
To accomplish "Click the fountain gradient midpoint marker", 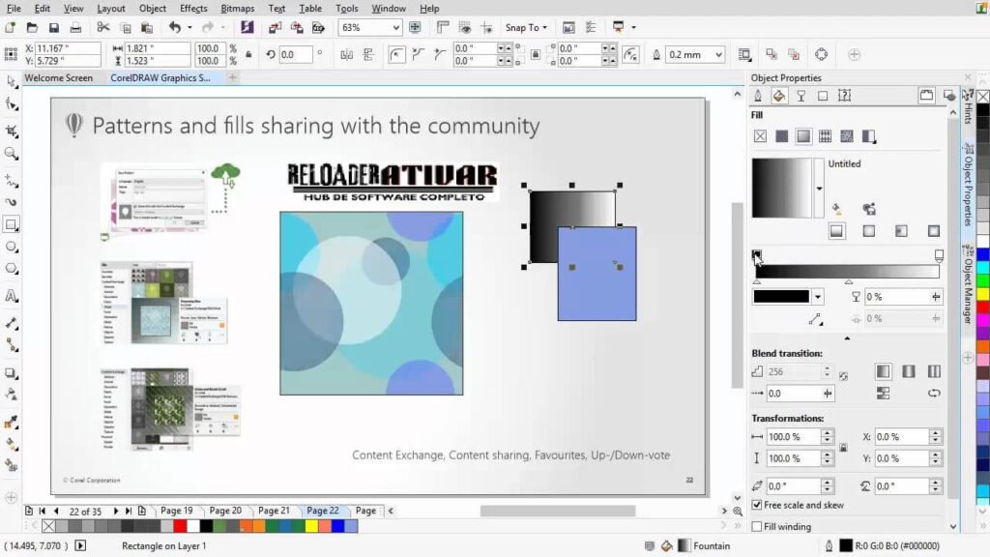I will [x=849, y=281].
